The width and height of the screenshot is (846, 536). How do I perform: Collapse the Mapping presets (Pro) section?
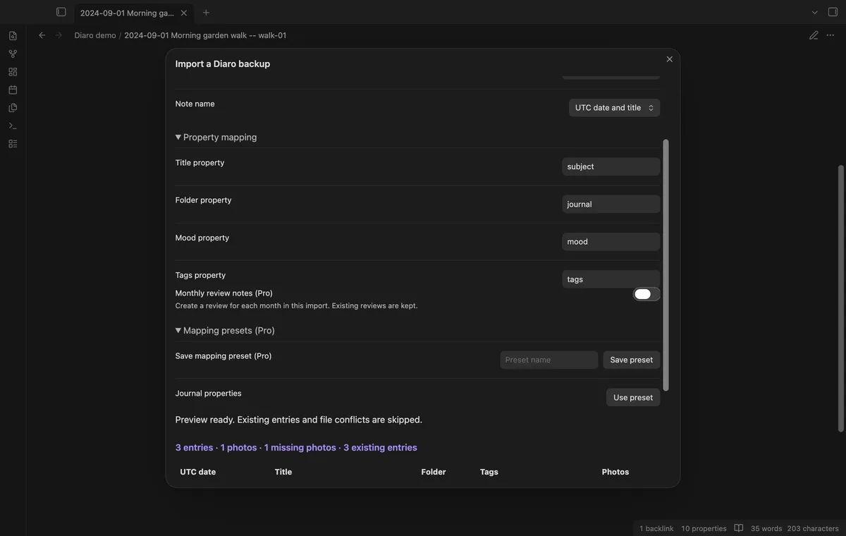point(225,330)
